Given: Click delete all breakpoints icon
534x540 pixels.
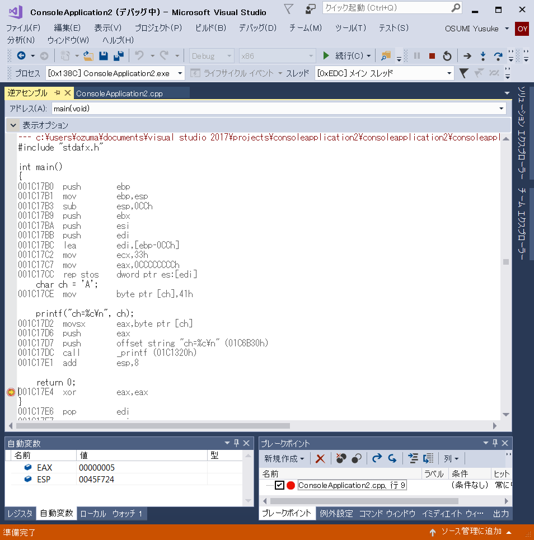Looking at the screenshot, I should [341, 458].
